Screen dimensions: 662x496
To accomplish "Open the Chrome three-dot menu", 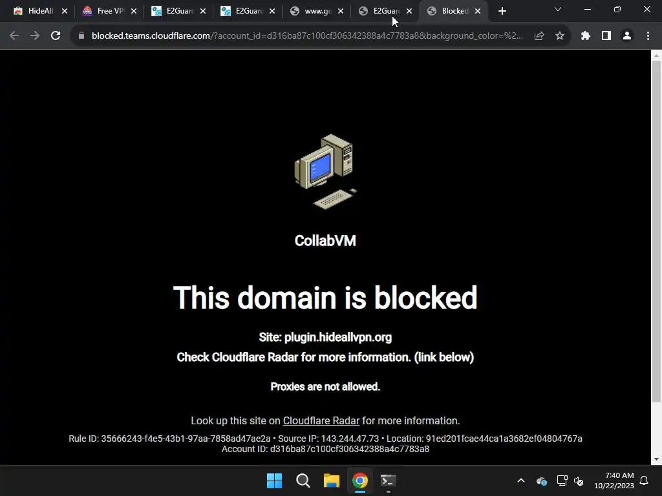I will [x=648, y=36].
